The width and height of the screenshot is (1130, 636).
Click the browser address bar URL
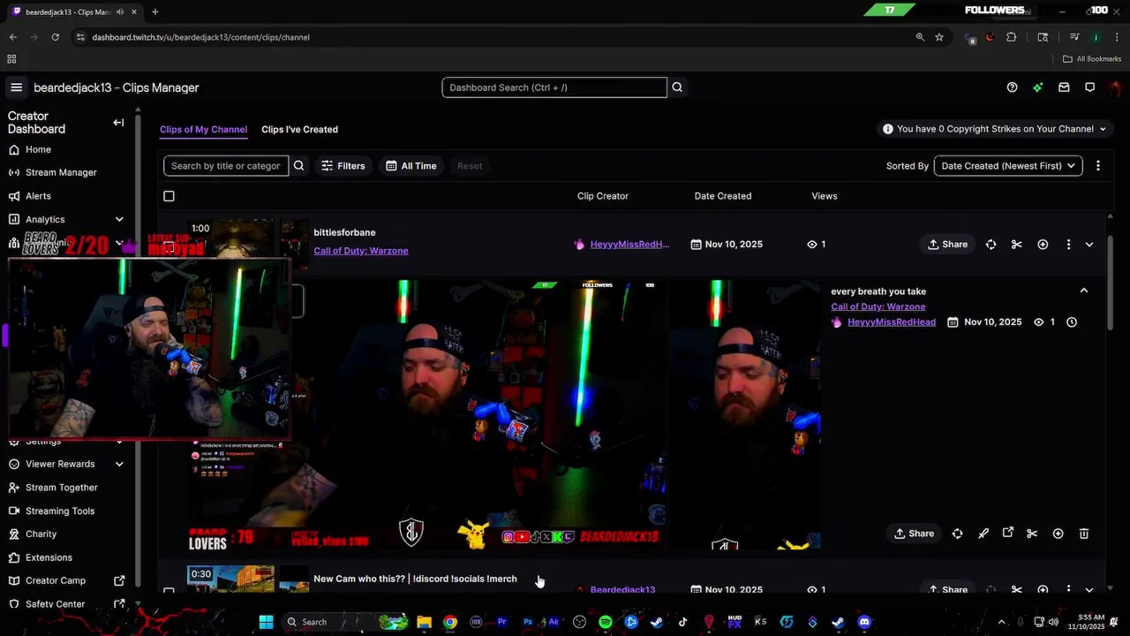pos(200,37)
